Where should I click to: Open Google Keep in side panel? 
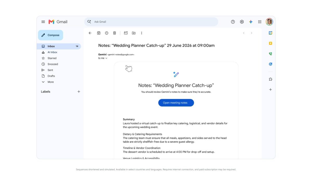point(270,43)
